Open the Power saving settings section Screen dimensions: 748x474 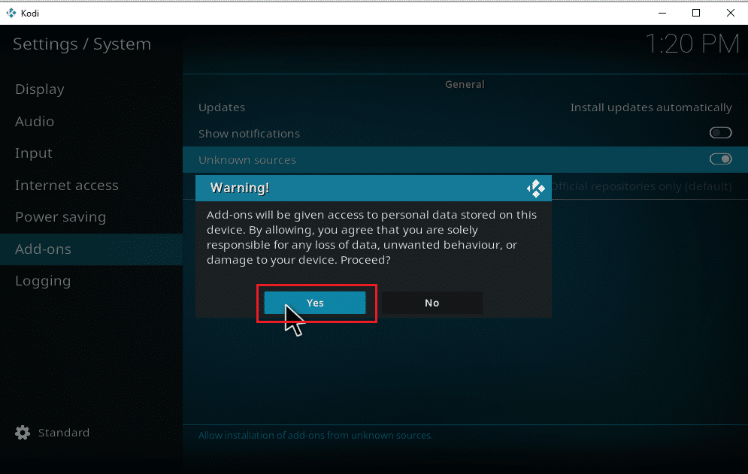click(x=60, y=217)
